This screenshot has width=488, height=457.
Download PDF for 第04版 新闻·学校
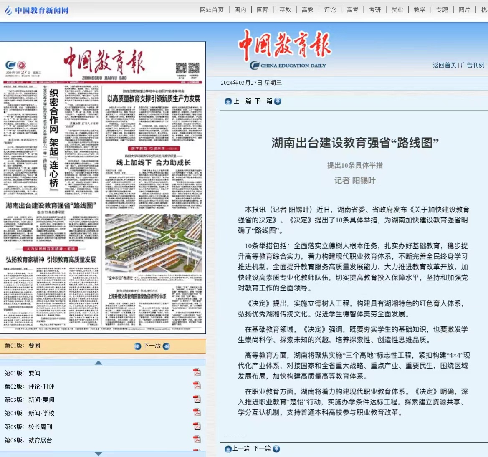[197, 412]
